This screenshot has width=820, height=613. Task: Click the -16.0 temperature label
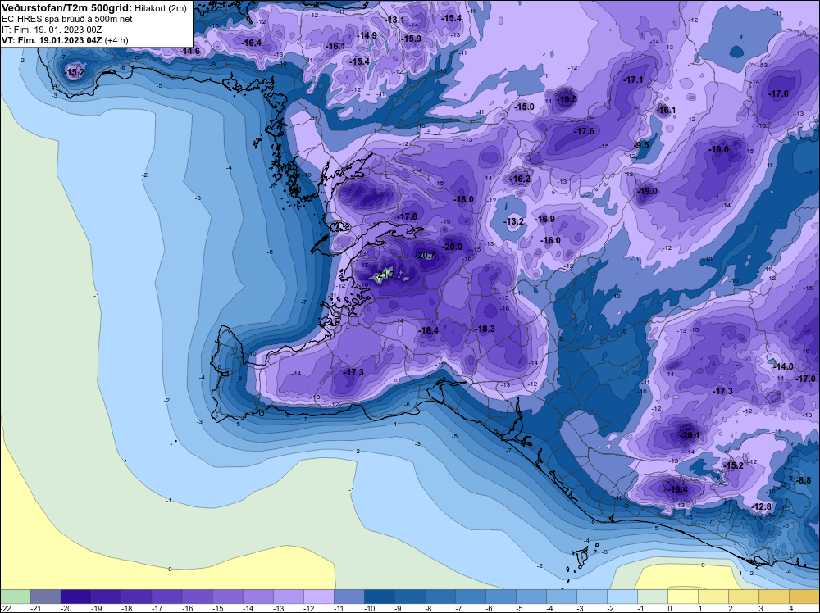click(x=551, y=240)
